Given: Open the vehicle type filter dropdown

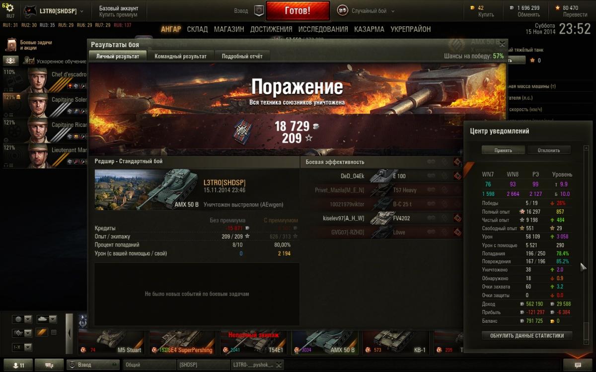Looking at the screenshot, I should [47, 319].
